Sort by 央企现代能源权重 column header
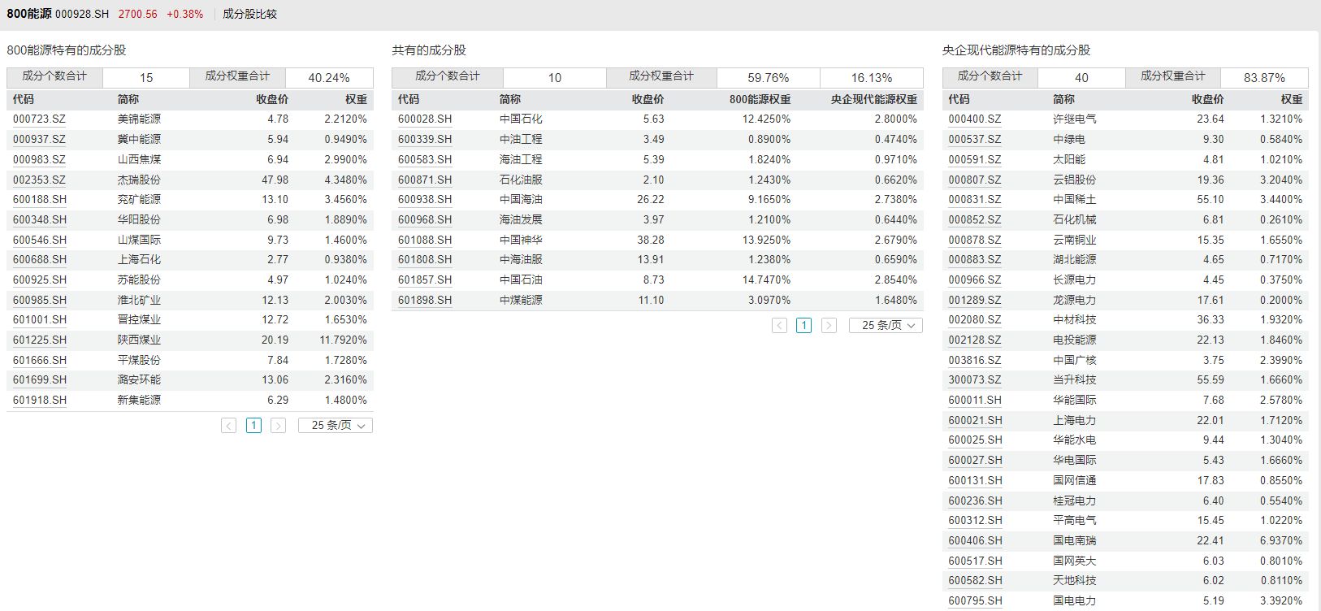The width and height of the screenshot is (1321, 611). [873, 99]
